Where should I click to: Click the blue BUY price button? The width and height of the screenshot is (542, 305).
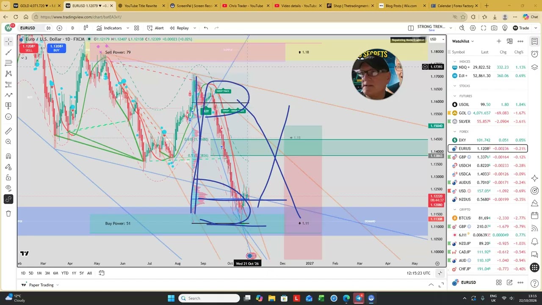pyautogui.click(x=56, y=48)
